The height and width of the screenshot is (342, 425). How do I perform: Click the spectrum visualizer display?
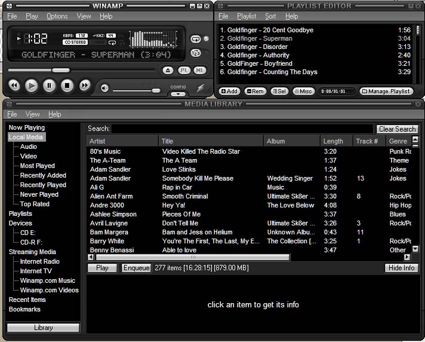pyautogui.click(x=153, y=39)
